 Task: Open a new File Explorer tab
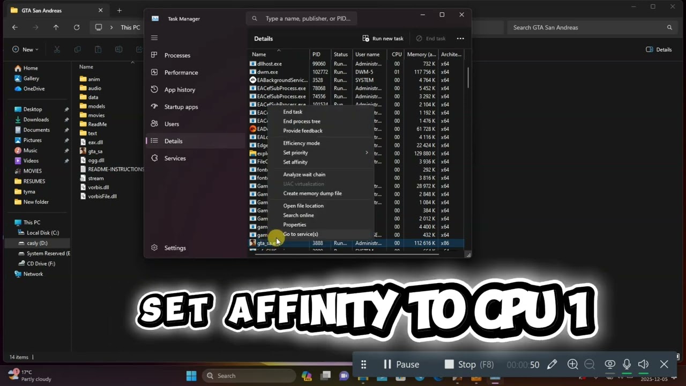pos(119,10)
